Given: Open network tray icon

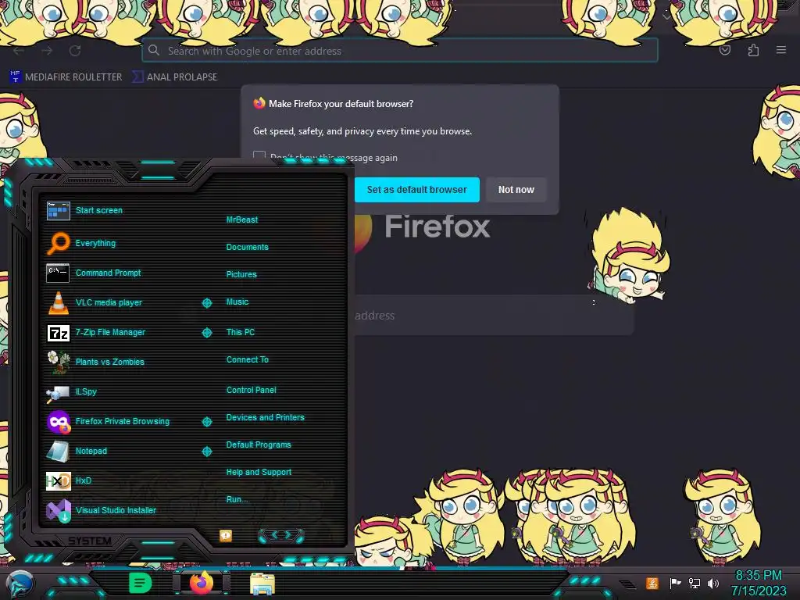Looking at the screenshot, I should click(x=695, y=583).
